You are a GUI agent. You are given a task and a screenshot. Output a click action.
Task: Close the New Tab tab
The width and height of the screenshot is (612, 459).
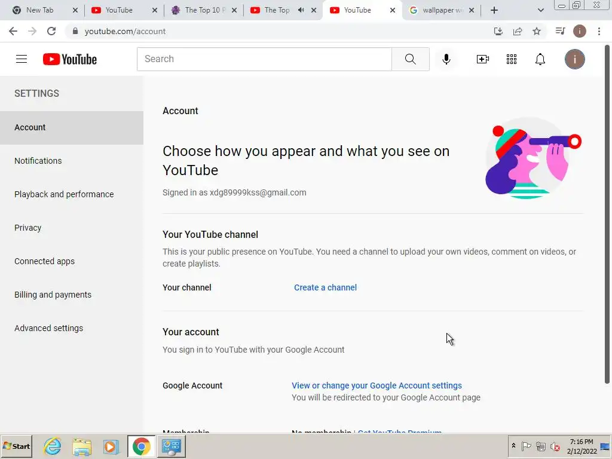75,10
